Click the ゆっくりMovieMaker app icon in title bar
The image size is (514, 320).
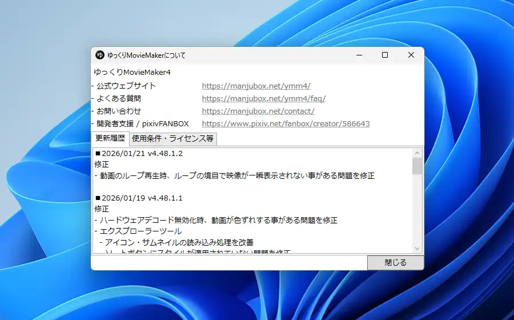coord(99,55)
